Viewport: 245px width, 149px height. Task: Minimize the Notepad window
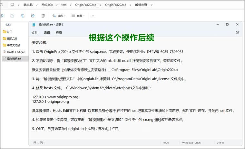[x=218, y=25]
